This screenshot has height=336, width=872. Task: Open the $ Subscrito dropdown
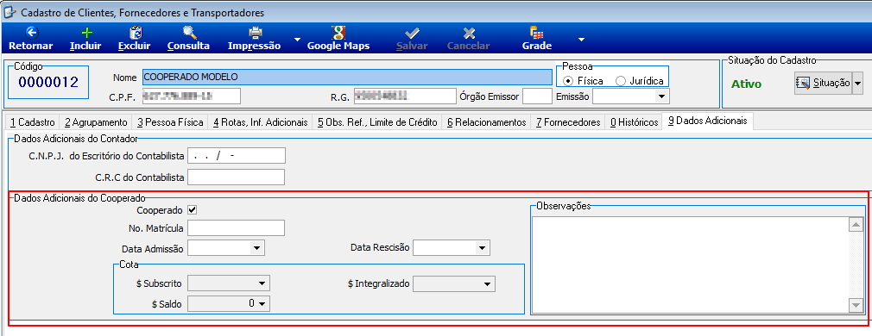tap(262, 283)
